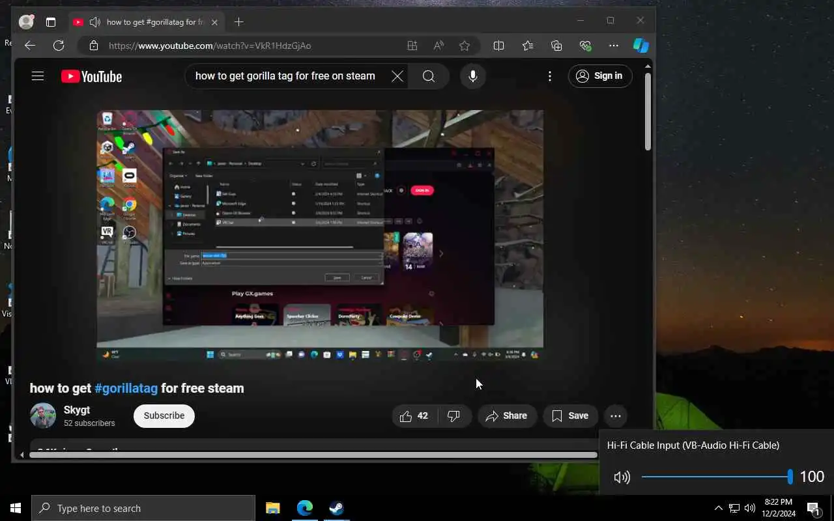Open the #gorillatag hashtag link
The width and height of the screenshot is (834, 521).
tap(126, 388)
